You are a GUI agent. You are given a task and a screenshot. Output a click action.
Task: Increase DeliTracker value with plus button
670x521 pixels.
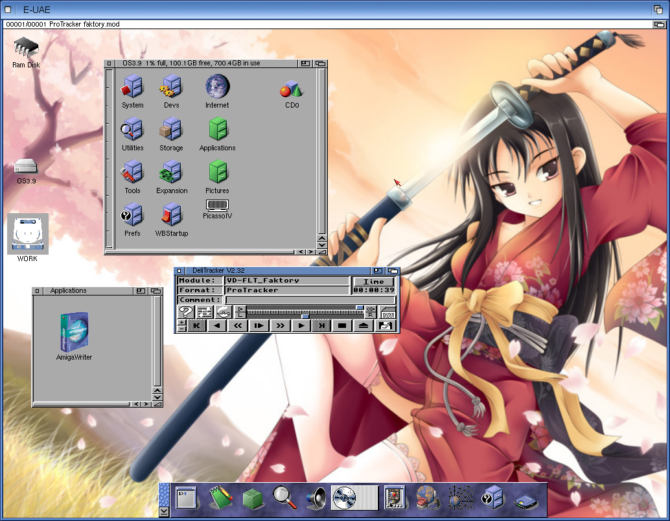pyautogui.click(x=181, y=323)
